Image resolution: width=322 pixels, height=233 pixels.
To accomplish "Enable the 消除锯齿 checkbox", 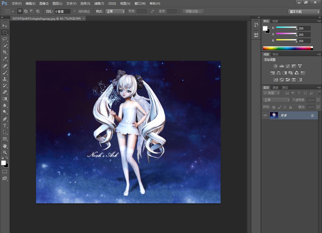I will pyautogui.click(x=75, y=11).
